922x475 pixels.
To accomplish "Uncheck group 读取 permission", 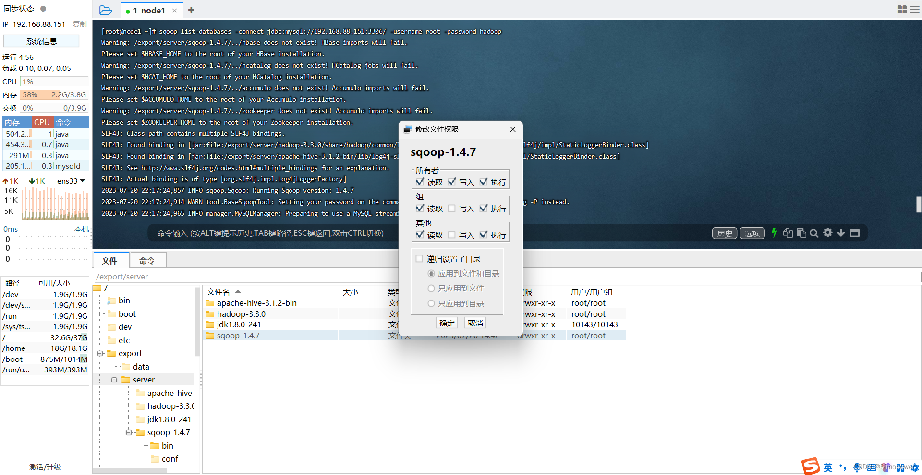I will pyautogui.click(x=420, y=209).
